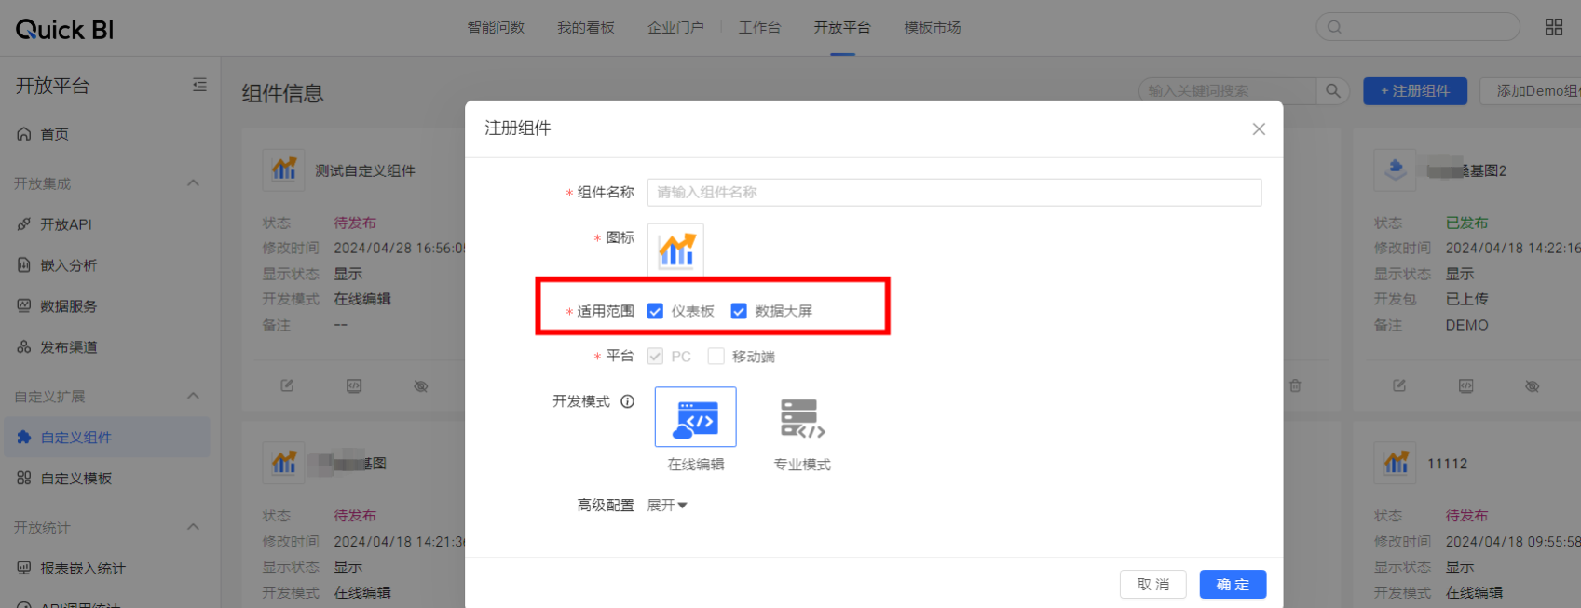Open 模板市场 top menu
This screenshot has width=1581, height=608.
[933, 28]
